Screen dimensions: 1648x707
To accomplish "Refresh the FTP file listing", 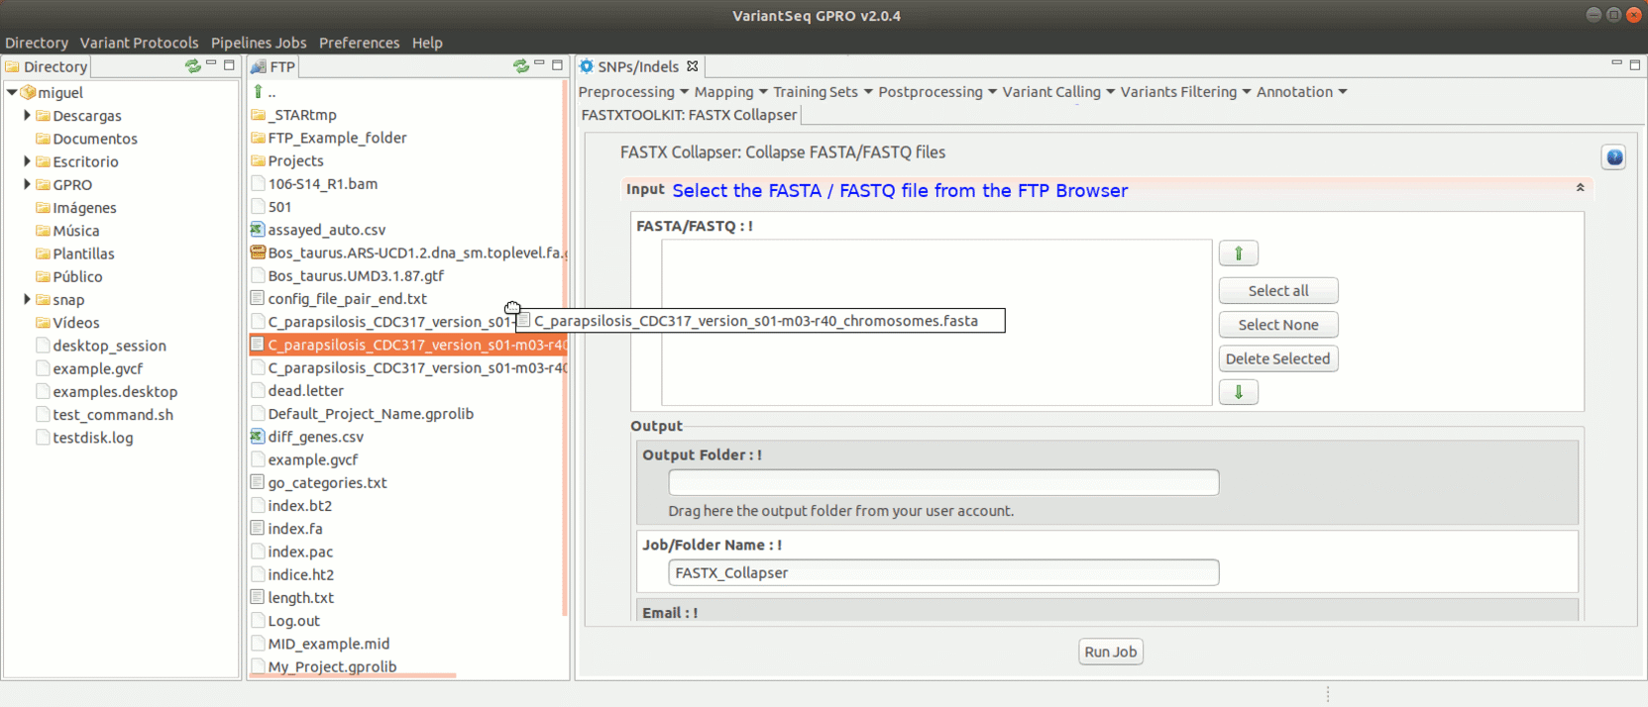I will [x=520, y=66].
